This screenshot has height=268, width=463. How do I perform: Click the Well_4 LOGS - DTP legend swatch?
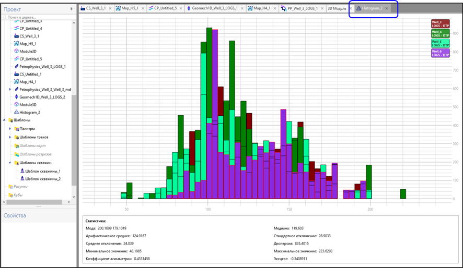pos(440,33)
